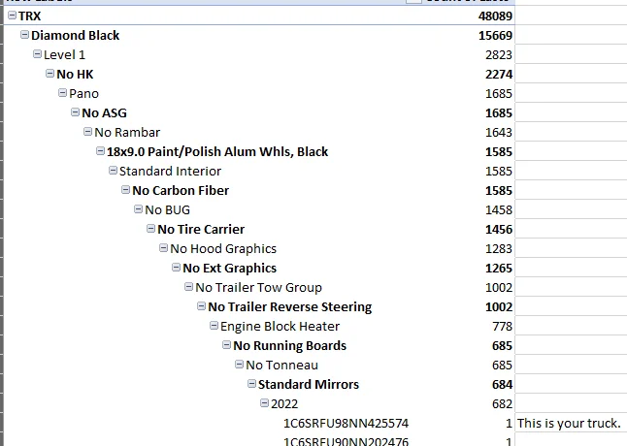Select the Standard Interior label cell
The height and width of the screenshot is (446, 627).
coord(170,172)
